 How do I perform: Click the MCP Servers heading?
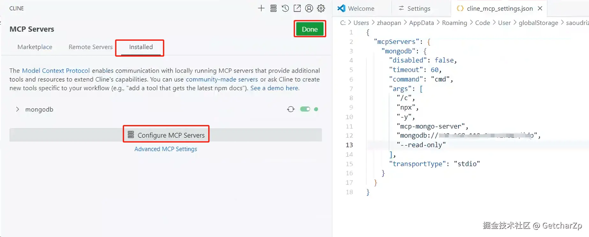point(32,29)
